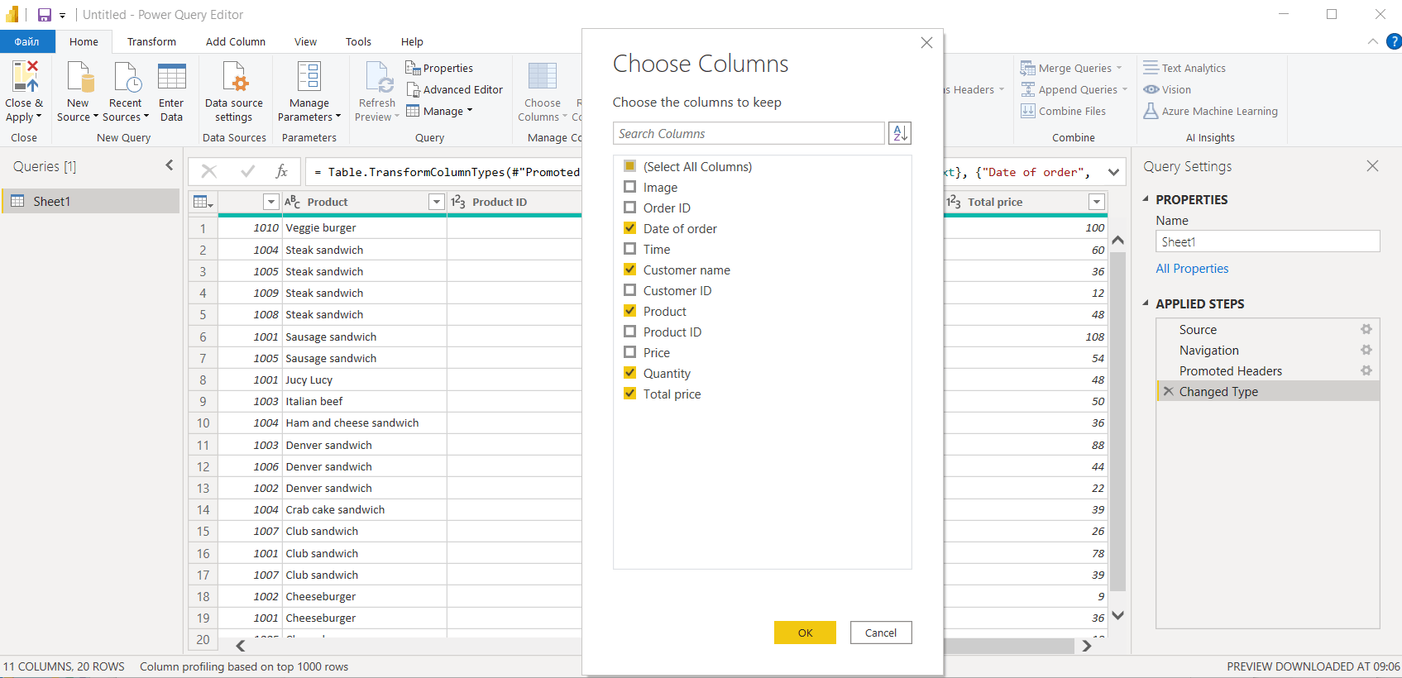Open Azure Machine Learning

click(1210, 111)
